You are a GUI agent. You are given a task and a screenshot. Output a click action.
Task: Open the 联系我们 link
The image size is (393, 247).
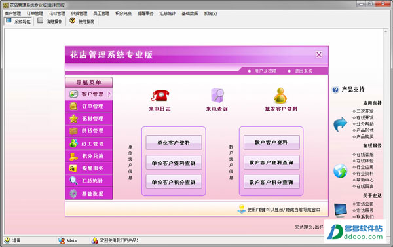(x=365, y=217)
